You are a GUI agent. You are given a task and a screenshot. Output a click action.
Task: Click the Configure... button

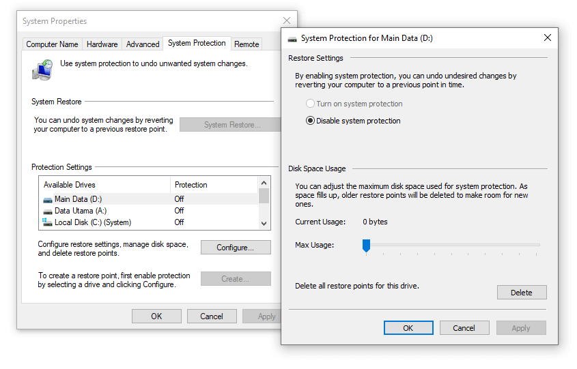236,248
